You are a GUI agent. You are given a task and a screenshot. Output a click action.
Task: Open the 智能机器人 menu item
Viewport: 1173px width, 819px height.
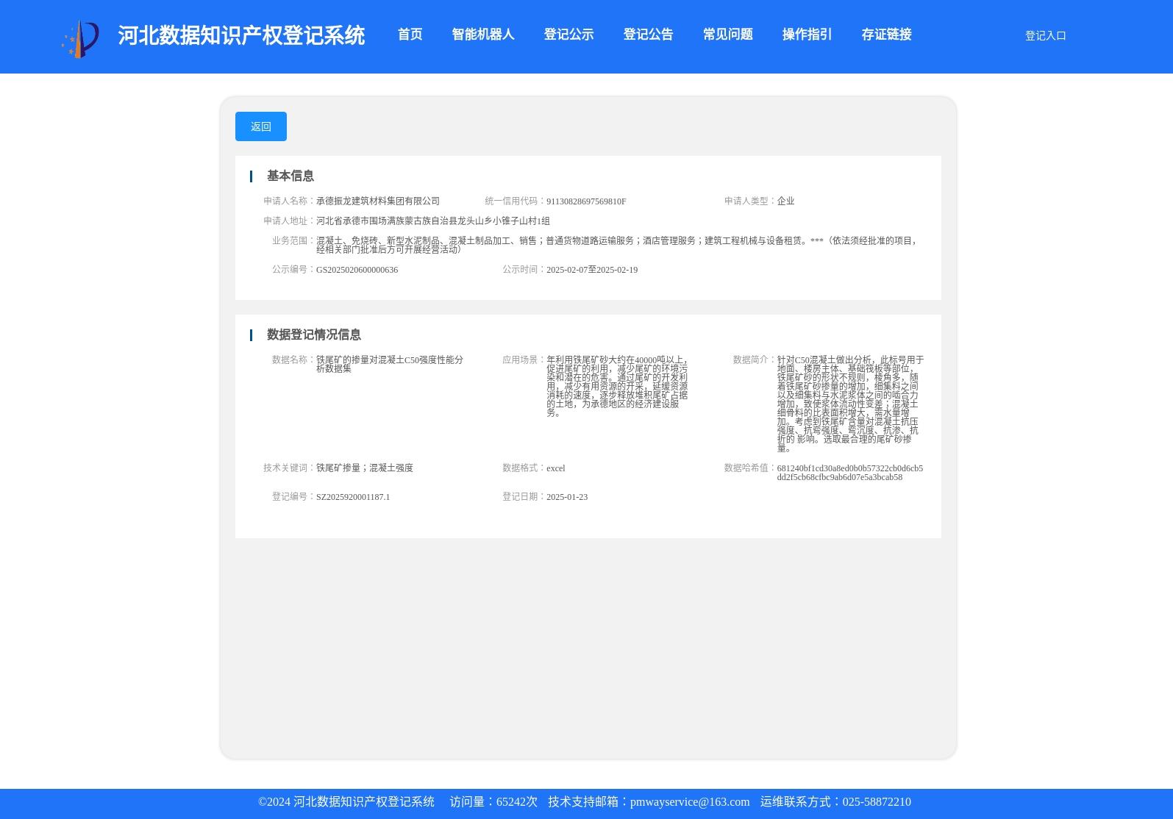point(483,35)
